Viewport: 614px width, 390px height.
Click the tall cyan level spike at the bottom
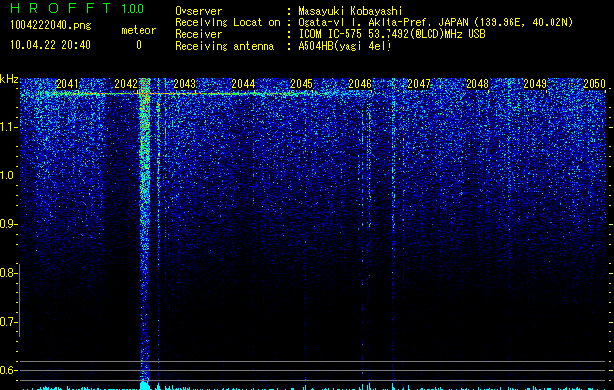[x=144, y=385]
